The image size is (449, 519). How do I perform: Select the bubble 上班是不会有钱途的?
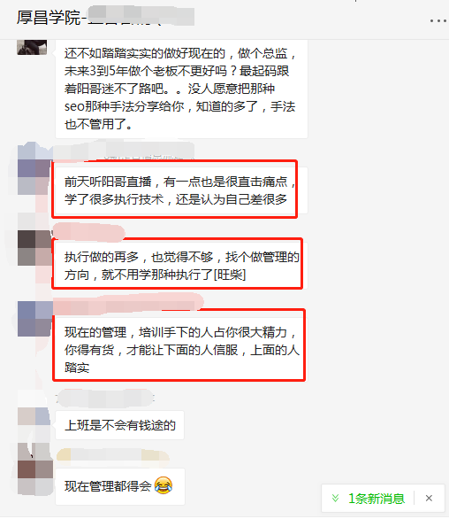click(x=119, y=425)
